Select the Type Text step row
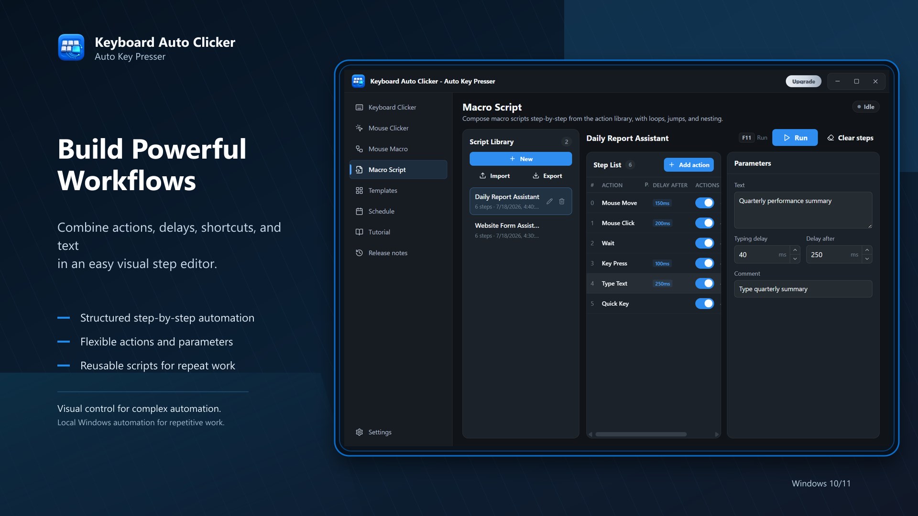The image size is (918, 516). coord(653,283)
